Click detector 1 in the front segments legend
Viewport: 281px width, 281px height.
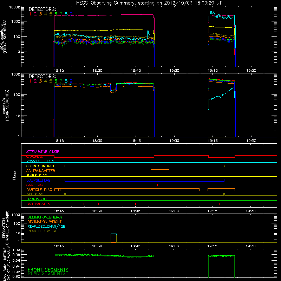pos(30,14)
